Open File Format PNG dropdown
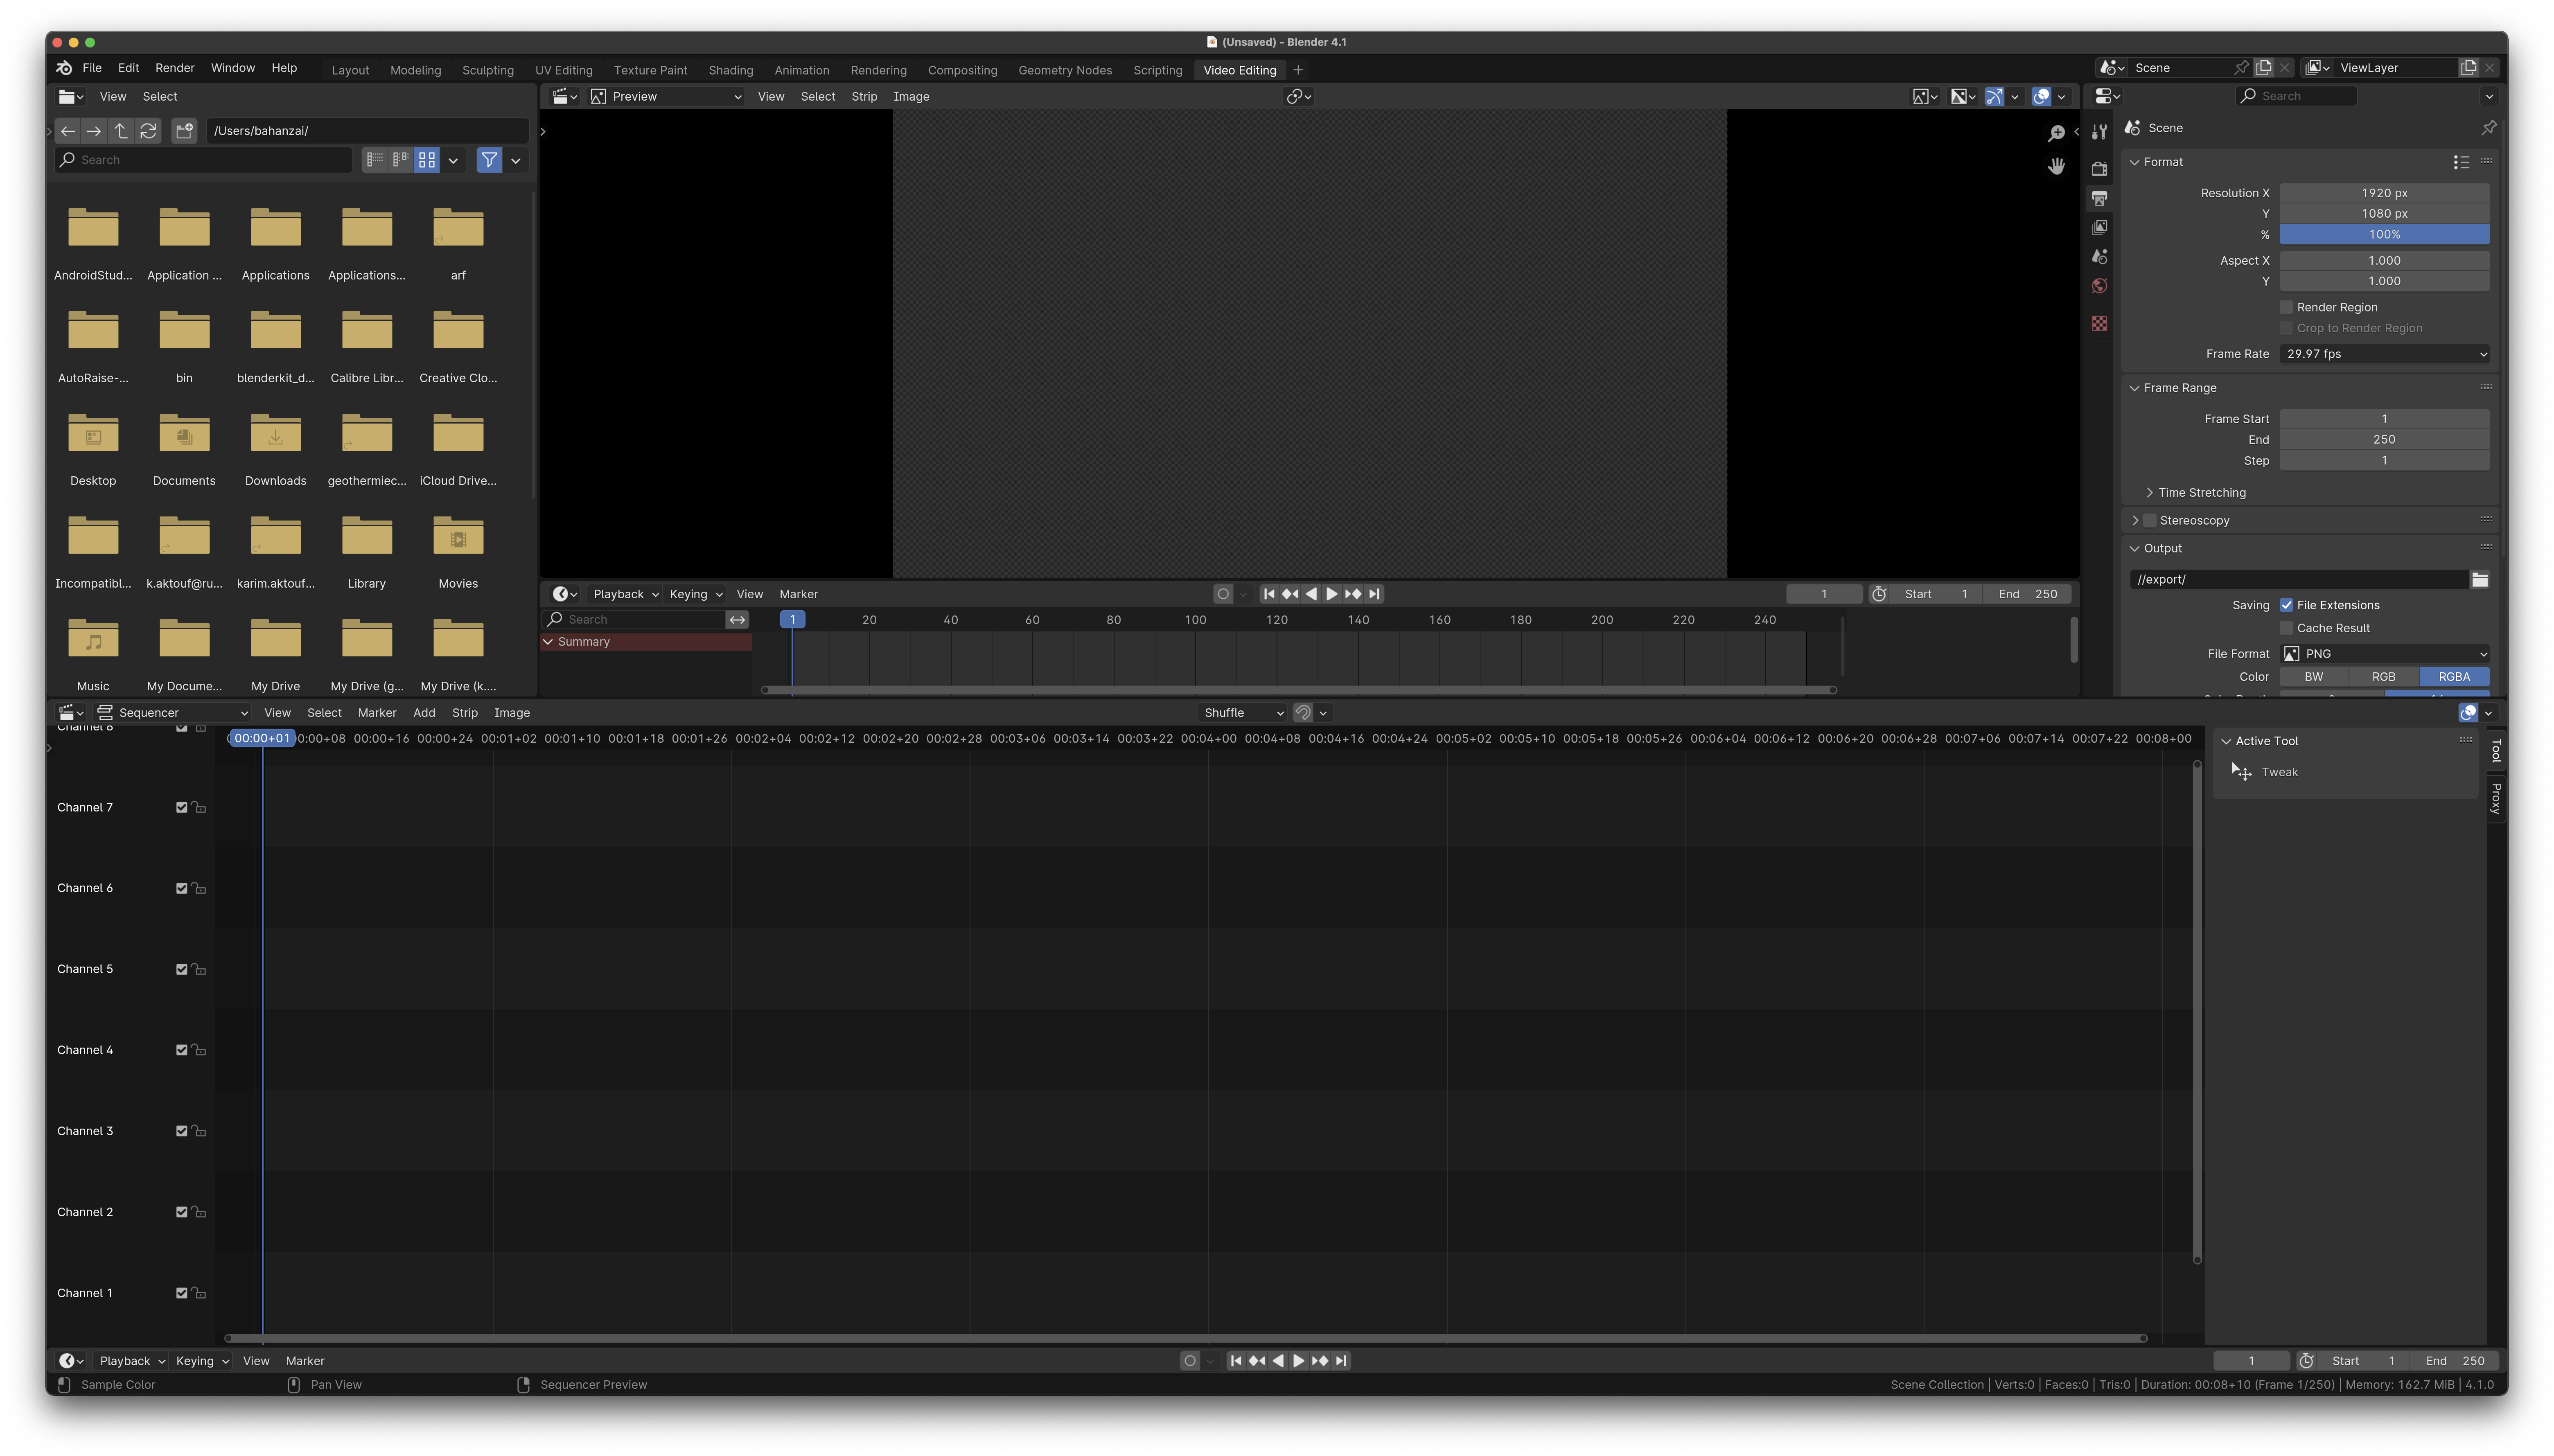The width and height of the screenshot is (2554, 1456). [x=2384, y=654]
